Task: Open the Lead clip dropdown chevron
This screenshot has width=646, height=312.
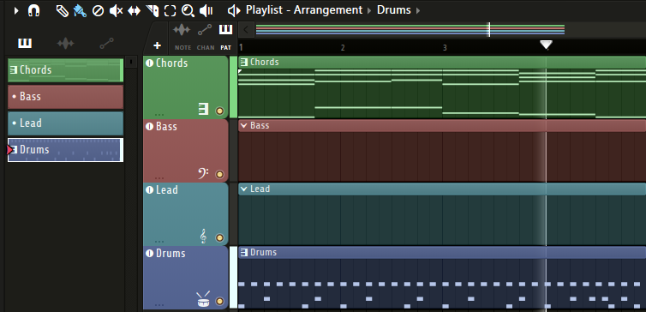Action: [x=244, y=189]
